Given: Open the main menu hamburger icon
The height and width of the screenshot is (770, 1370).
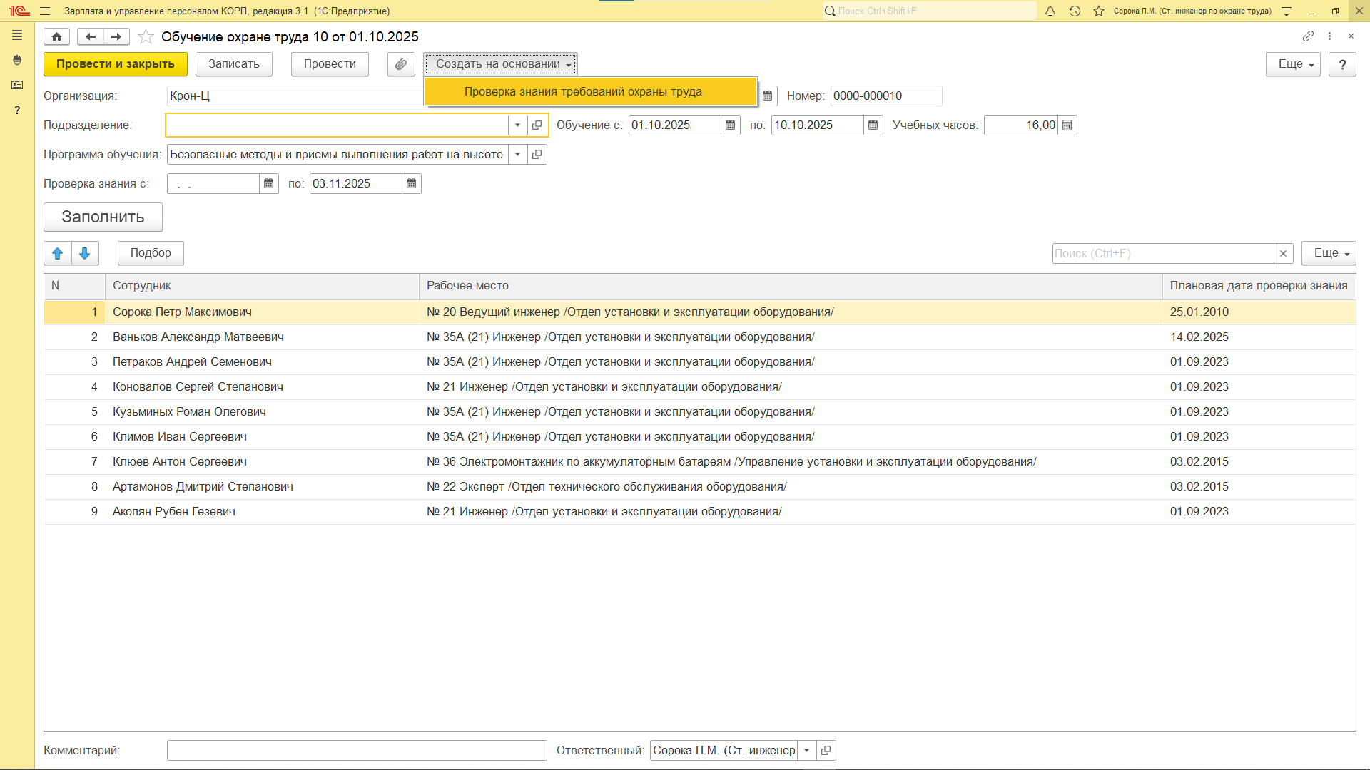Looking at the screenshot, I should (x=45, y=11).
